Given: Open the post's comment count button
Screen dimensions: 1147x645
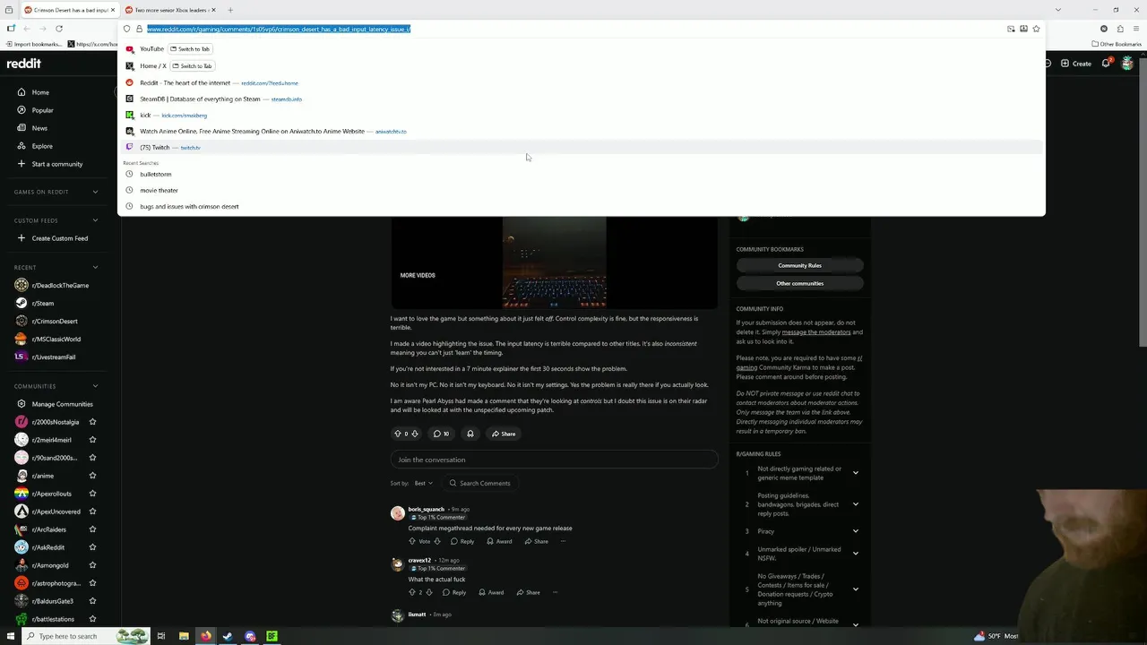Looking at the screenshot, I should (x=441, y=434).
